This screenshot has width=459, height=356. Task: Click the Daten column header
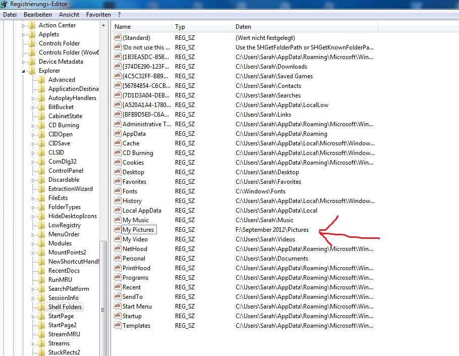click(243, 27)
